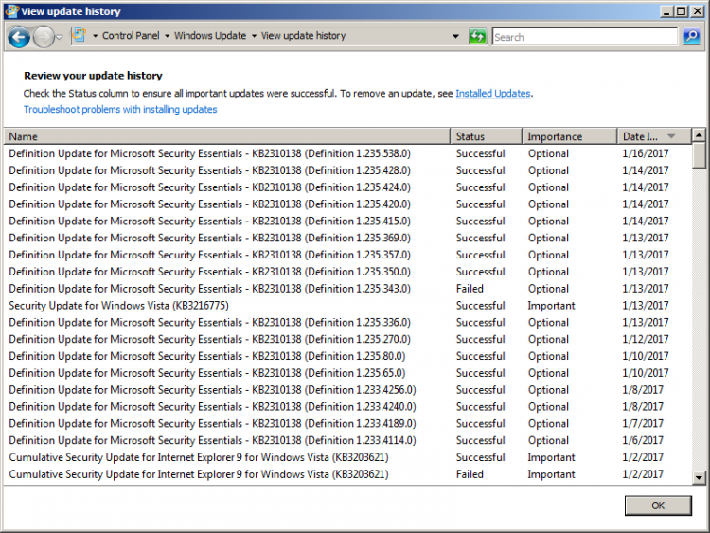Viewport: 710px width, 533px height.
Task: Click date 1/7/2017 for Definition 1.233.4189.0
Action: 643,423
